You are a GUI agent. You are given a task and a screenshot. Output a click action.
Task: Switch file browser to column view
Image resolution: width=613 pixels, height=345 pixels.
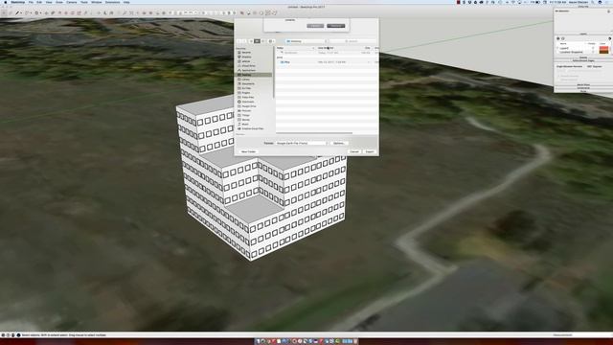pyautogui.click(x=262, y=41)
